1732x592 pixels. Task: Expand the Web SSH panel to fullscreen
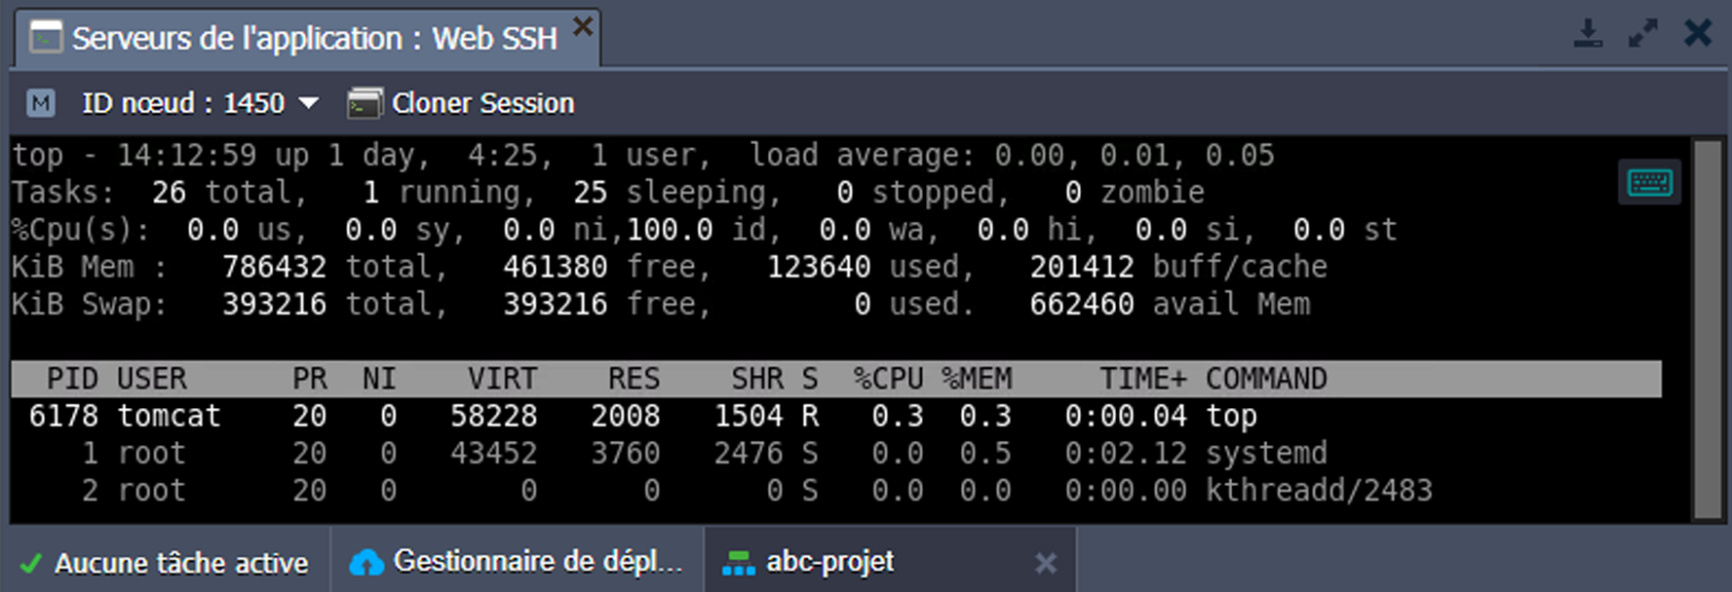[1642, 34]
